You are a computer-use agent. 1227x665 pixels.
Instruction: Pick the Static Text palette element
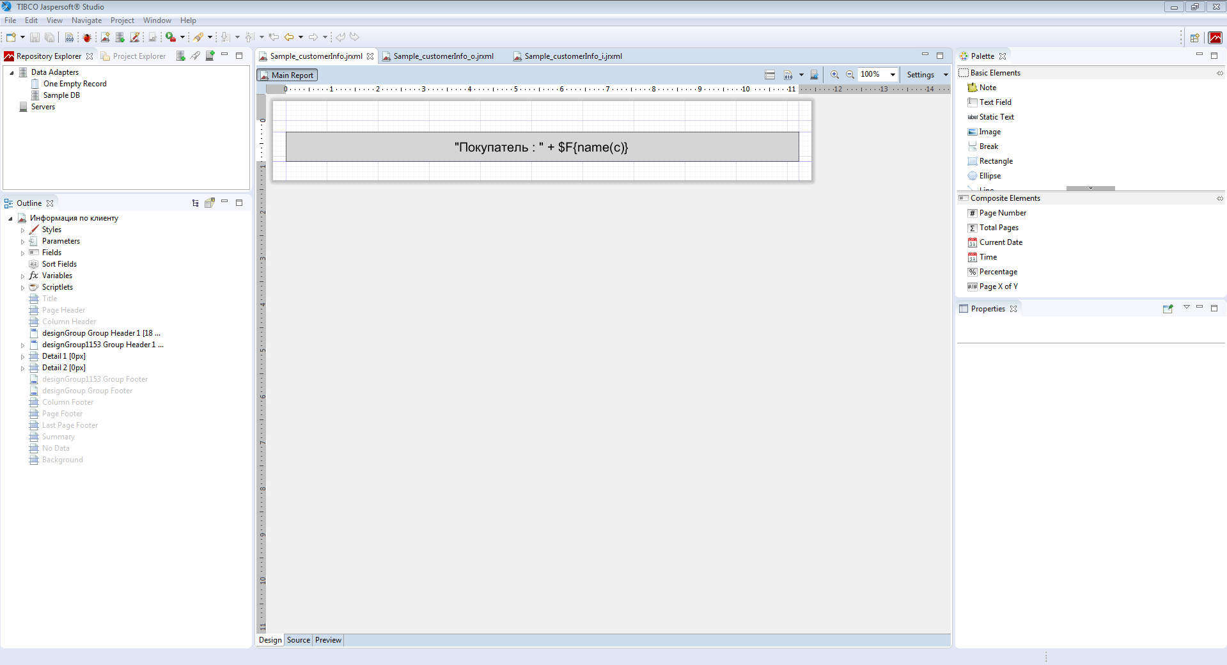[x=996, y=117]
